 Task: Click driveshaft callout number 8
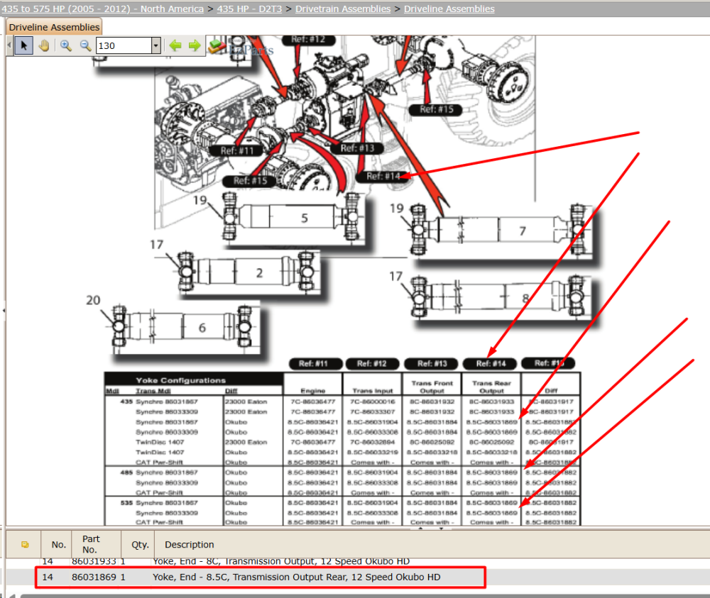(x=525, y=298)
